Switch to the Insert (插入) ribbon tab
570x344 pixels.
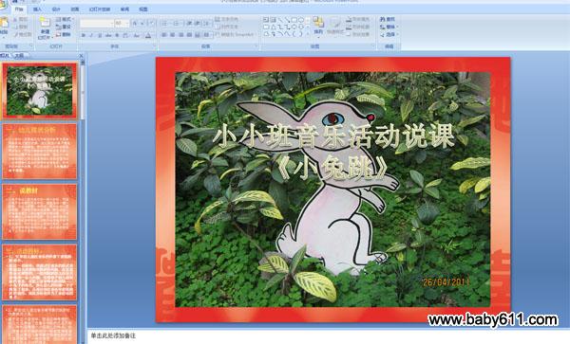pos(37,9)
